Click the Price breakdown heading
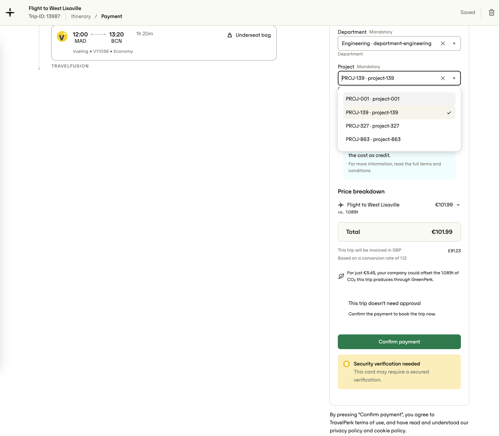Image resolution: width=499 pixels, height=436 pixels. tap(361, 191)
